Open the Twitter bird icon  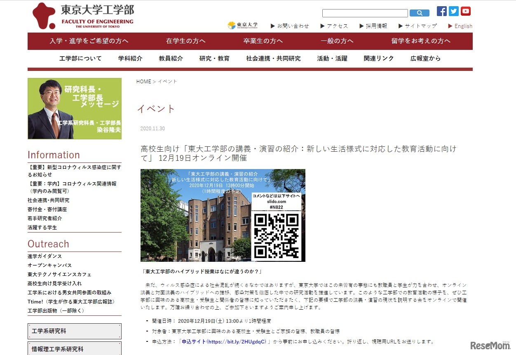point(453,11)
